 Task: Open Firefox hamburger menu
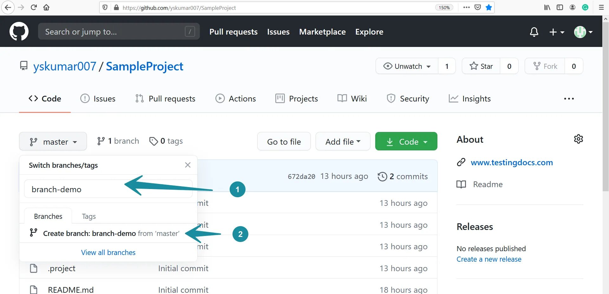(x=601, y=7)
